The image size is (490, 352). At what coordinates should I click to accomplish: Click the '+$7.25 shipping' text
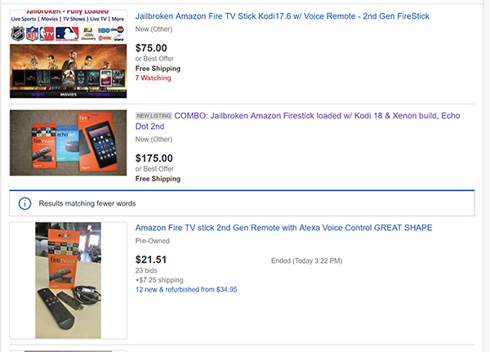tap(158, 280)
